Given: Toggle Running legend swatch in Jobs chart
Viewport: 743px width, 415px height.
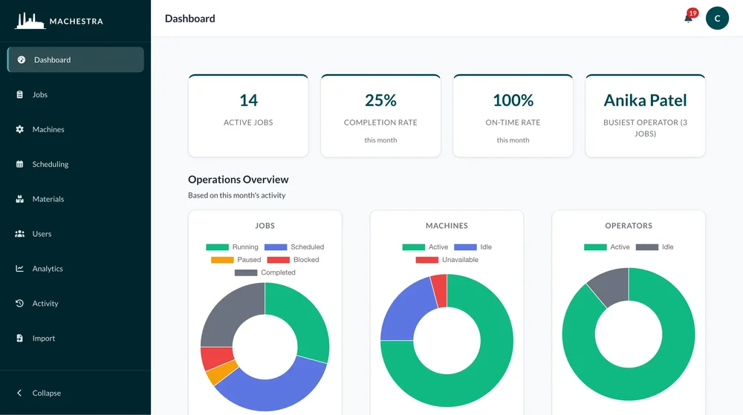Looking at the screenshot, I should [x=218, y=247].
